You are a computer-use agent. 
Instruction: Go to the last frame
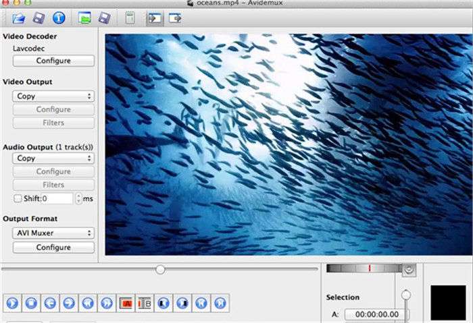pos(220,303)
